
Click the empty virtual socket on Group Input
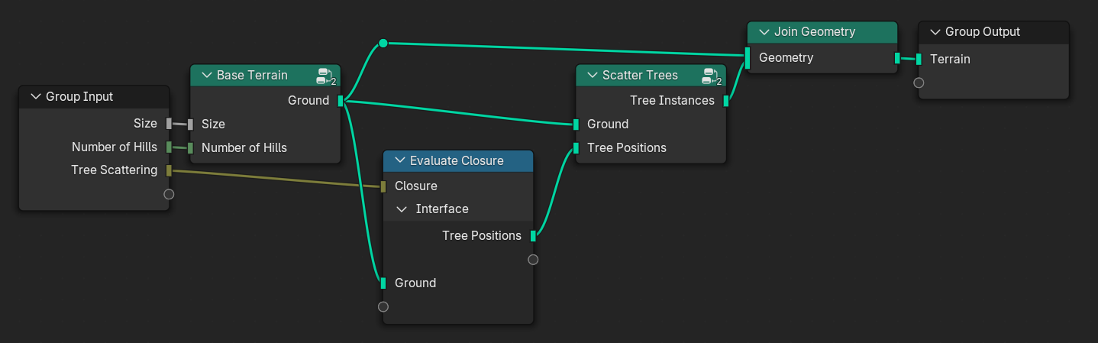pyautogui.click(x=170, y=194)
